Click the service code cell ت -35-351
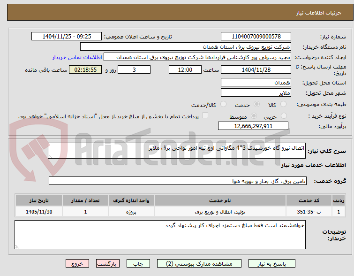 click(x=309, y=212)
